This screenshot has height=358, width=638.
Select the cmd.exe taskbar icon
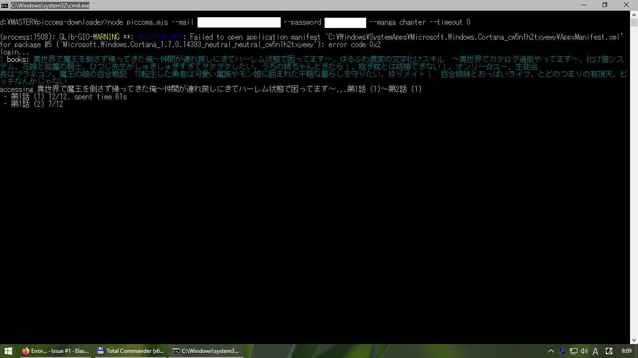[206, 351]
